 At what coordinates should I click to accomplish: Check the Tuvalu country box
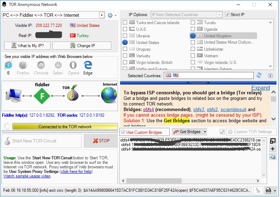pyautogui.click(x=193, y=22)
